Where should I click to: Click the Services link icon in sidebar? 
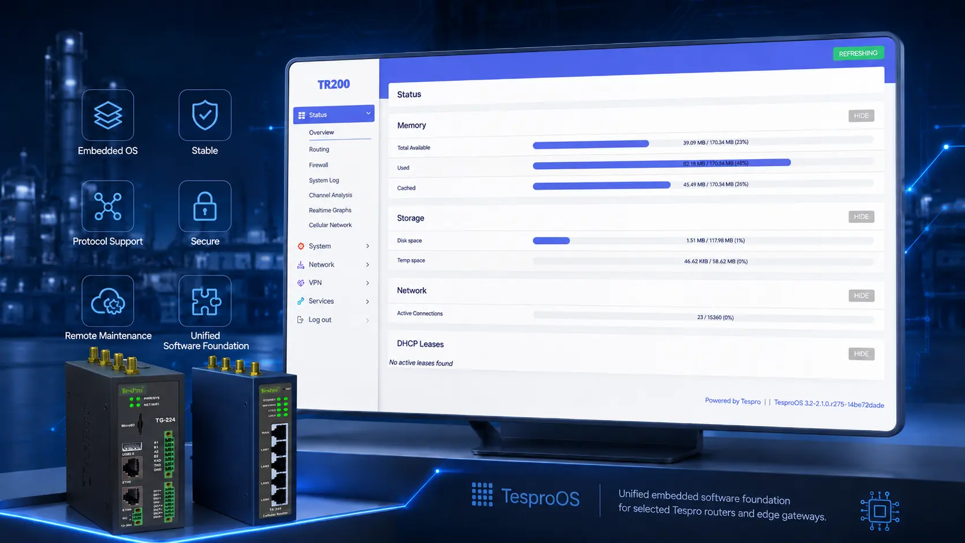click(x=301, y=301)
